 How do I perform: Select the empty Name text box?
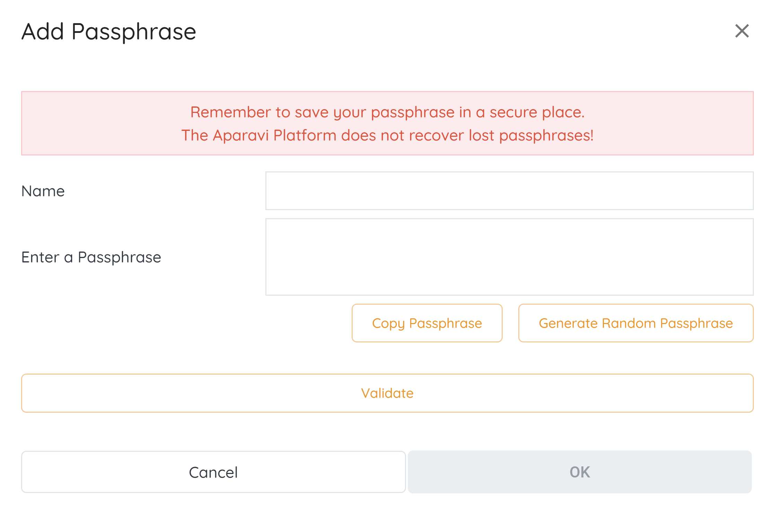point(509,191)
